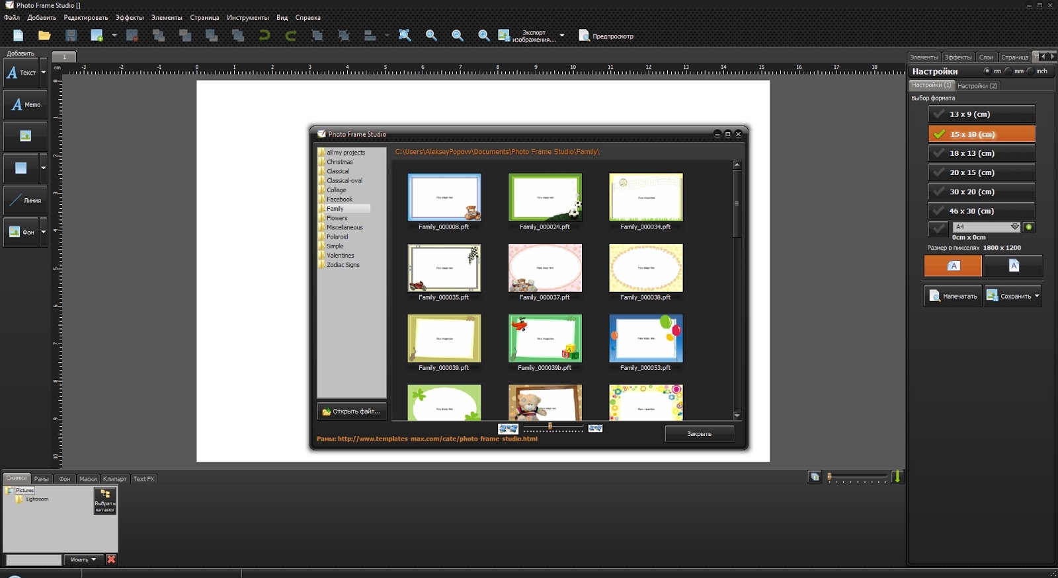Click the zoom-to-fit icon in toolbar
This screenshot has height=578, width=1058.
(405, 36)
